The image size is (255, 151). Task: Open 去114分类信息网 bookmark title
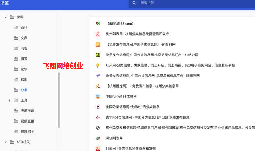coord(148,117)
